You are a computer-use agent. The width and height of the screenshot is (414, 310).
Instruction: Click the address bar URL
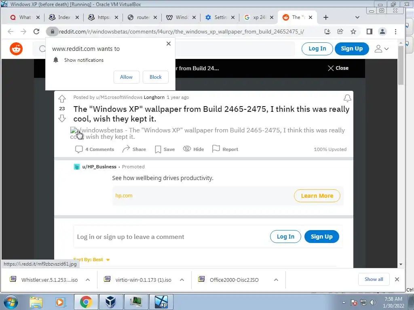pos(182,31)
